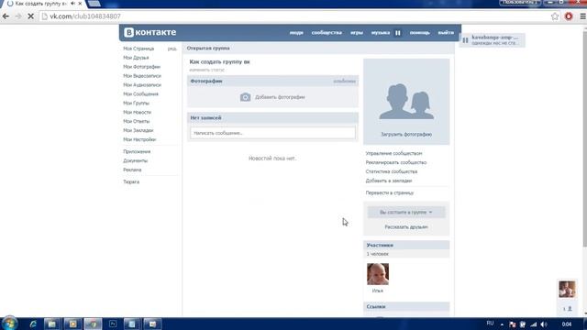
Task: Click the camera icon to add photos
Action: 245,97
